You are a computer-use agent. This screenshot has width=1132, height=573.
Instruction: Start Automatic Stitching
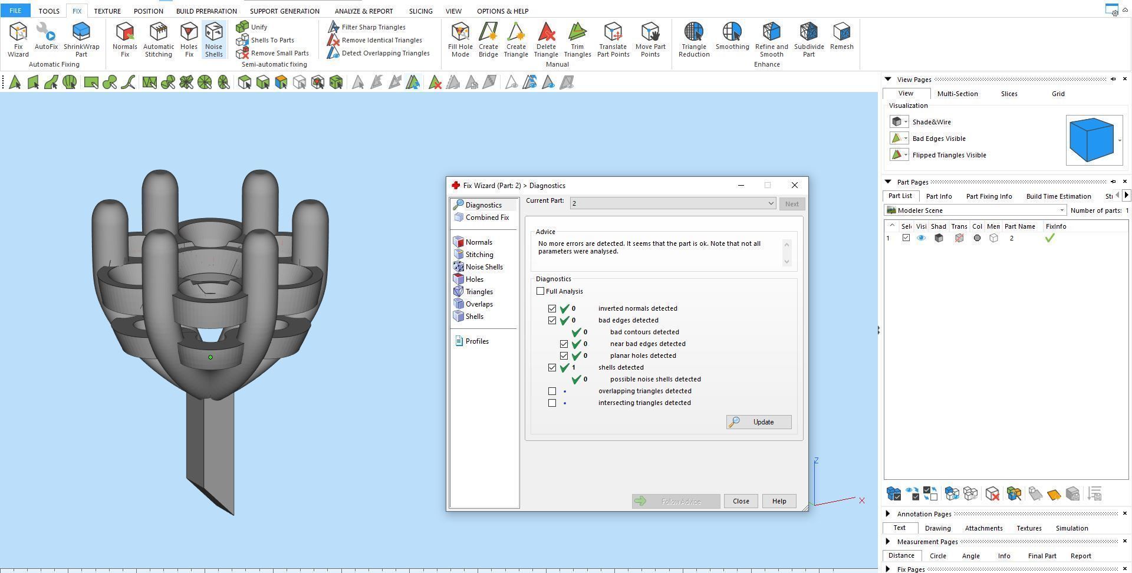click(158, 39)
